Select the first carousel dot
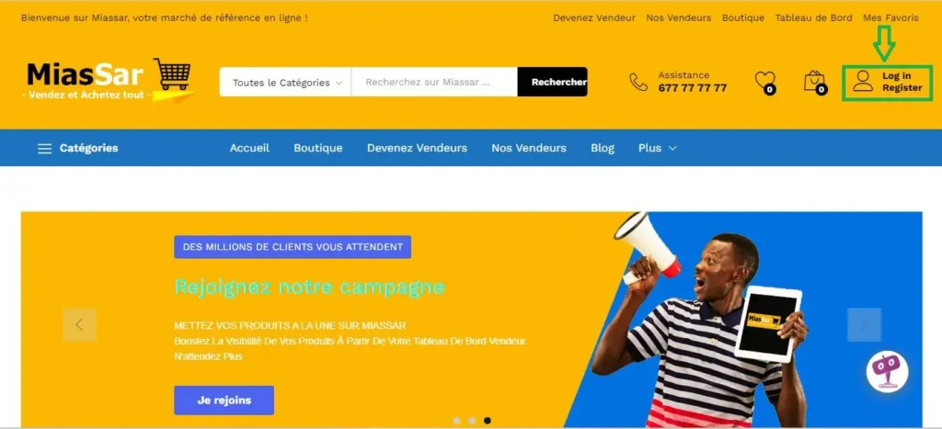Image resolution: width=942 pixels, height=429 pixels. pos(457,421)
